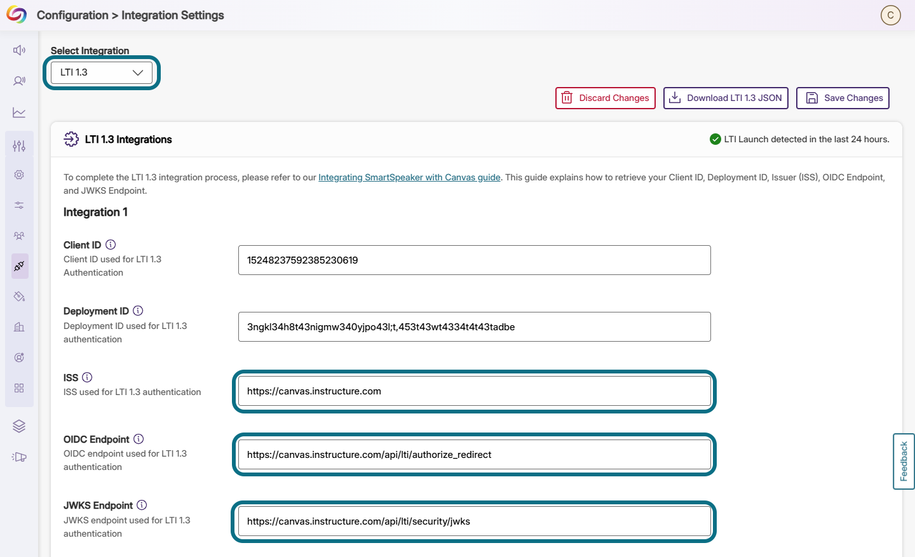This screenshot has height=557, width=915.
Task: Click Discard Changes button
Action: (x=606, y=98)
